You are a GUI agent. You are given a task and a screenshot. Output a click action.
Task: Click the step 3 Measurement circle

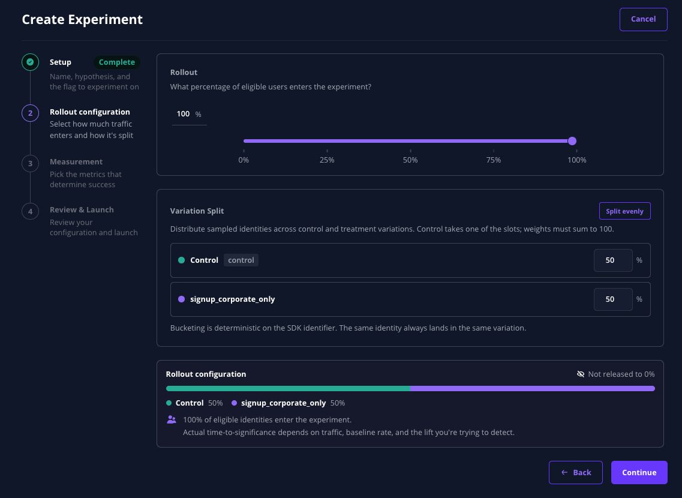click(30, 164)
